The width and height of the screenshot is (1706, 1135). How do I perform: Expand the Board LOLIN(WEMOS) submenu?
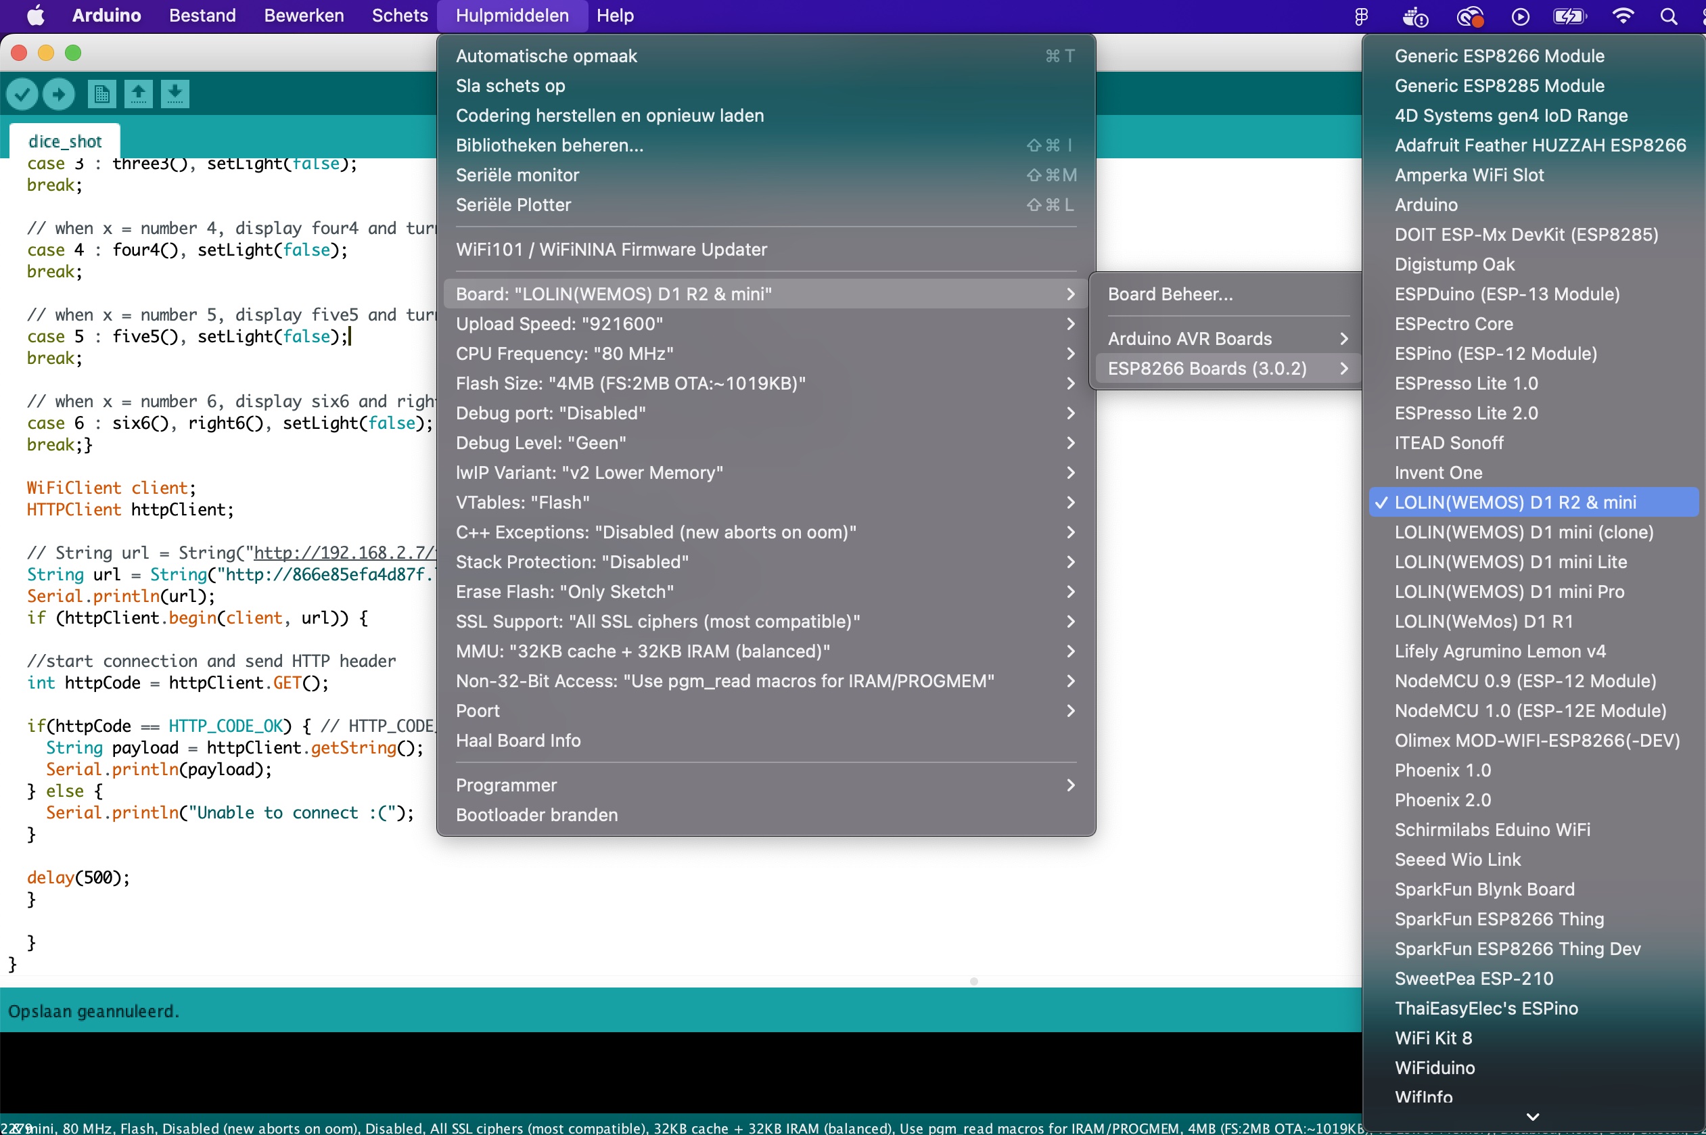[766, 294]
